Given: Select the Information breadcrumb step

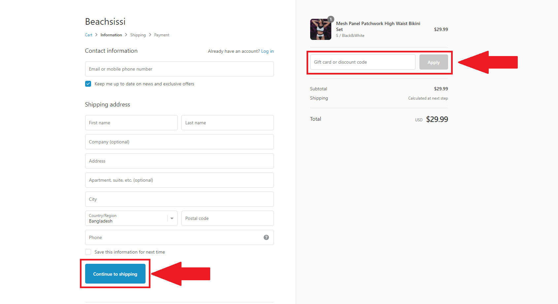Looking at the screenshot, I should tap(111, 35).
